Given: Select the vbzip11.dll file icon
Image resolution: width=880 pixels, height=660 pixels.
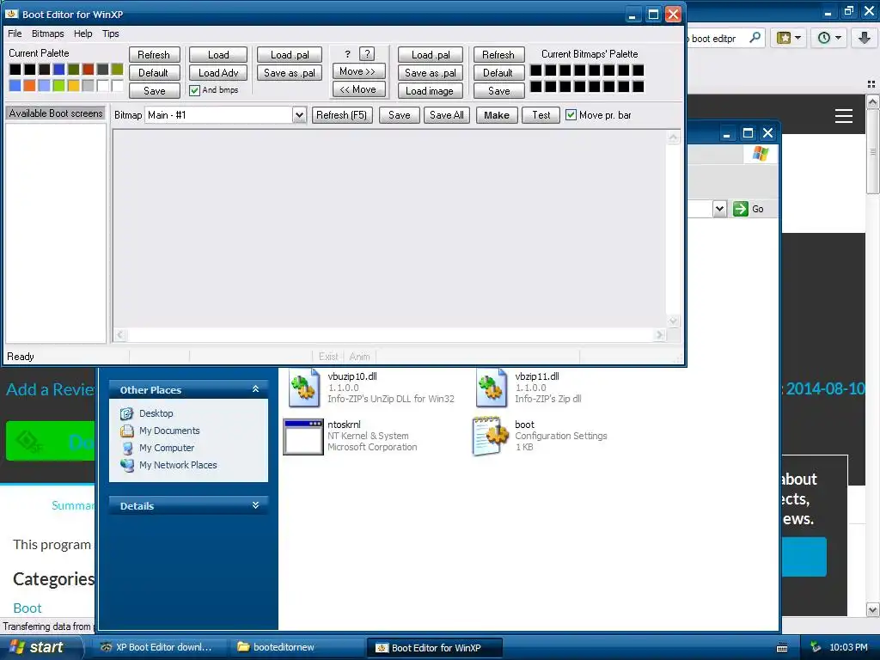Looking at the screenshot, I should click(491, 388).
